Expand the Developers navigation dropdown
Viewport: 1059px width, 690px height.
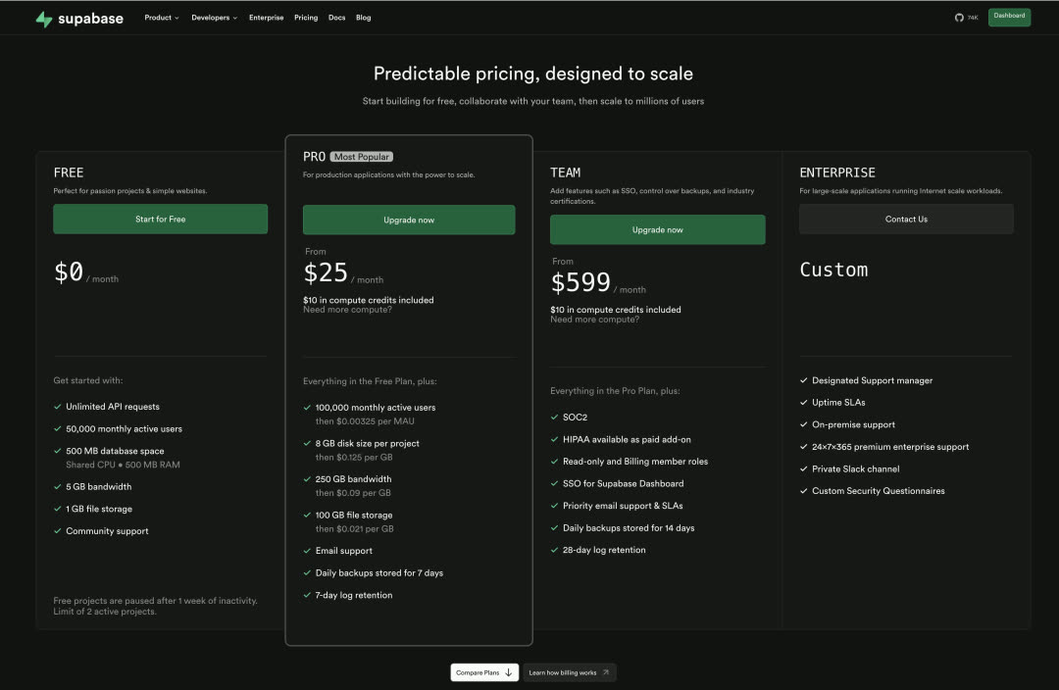click(214, 17)
